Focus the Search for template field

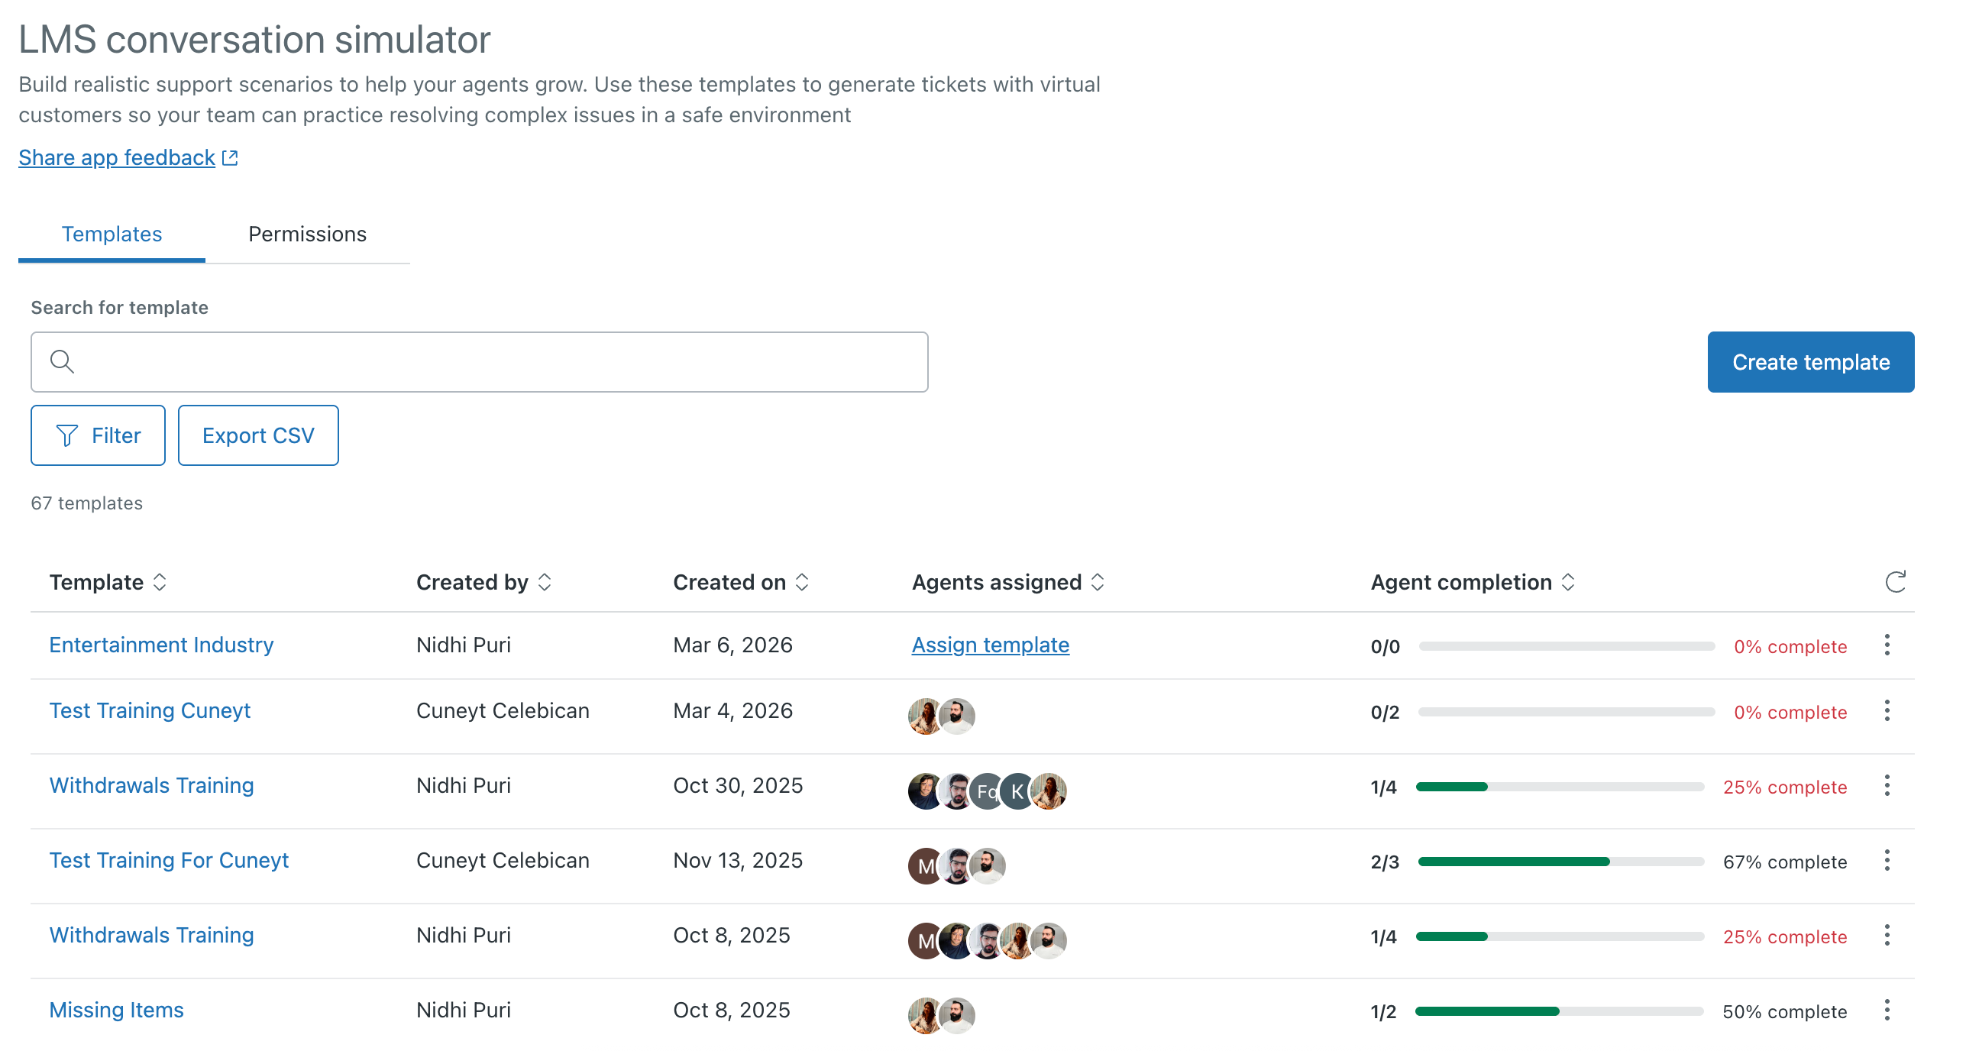pyautogui.click(x=489, y=362)
